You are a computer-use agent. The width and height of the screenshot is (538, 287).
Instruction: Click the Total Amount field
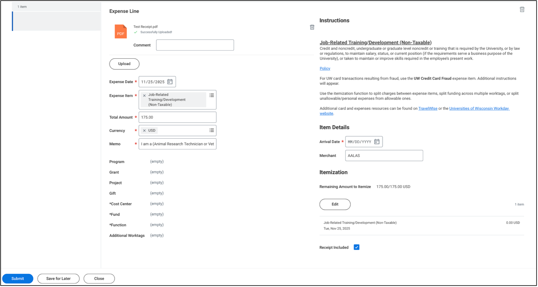click(177, 117)
